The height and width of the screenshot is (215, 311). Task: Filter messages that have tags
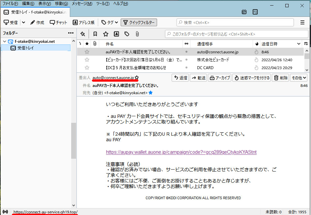click(x=127, y=34)
